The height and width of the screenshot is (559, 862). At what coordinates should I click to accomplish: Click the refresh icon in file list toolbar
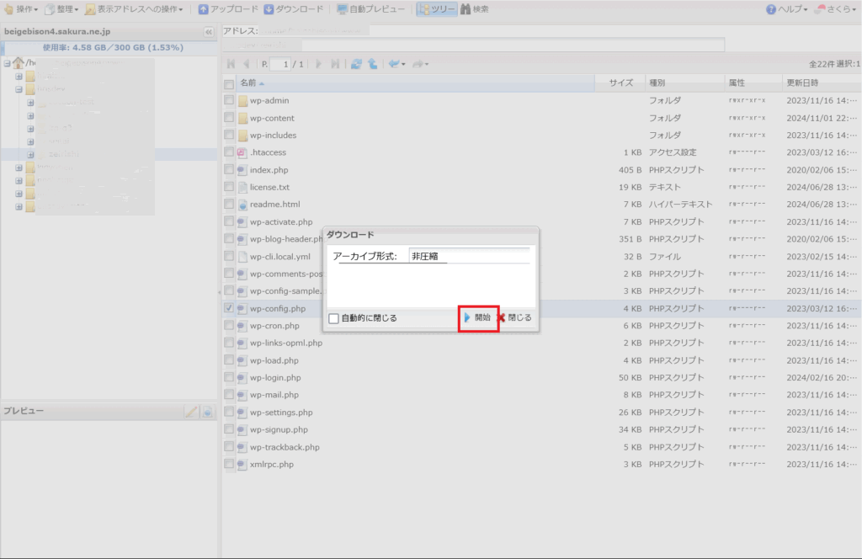pyautogui.click(x=356, y=64)
